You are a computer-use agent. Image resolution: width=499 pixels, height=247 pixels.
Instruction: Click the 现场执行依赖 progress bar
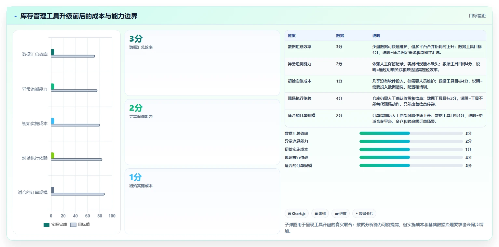(411, 157)
